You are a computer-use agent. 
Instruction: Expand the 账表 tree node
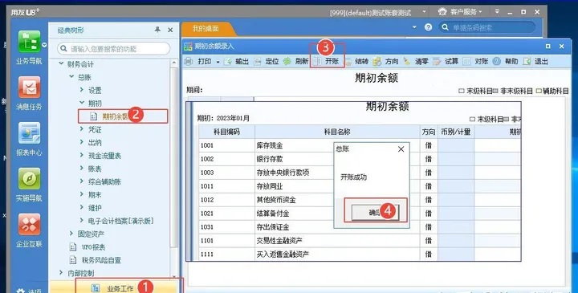tap(82, 169)
